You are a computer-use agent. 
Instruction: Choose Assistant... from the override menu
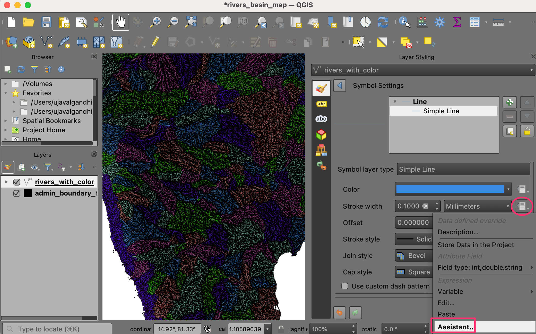(x=456, y=327)
